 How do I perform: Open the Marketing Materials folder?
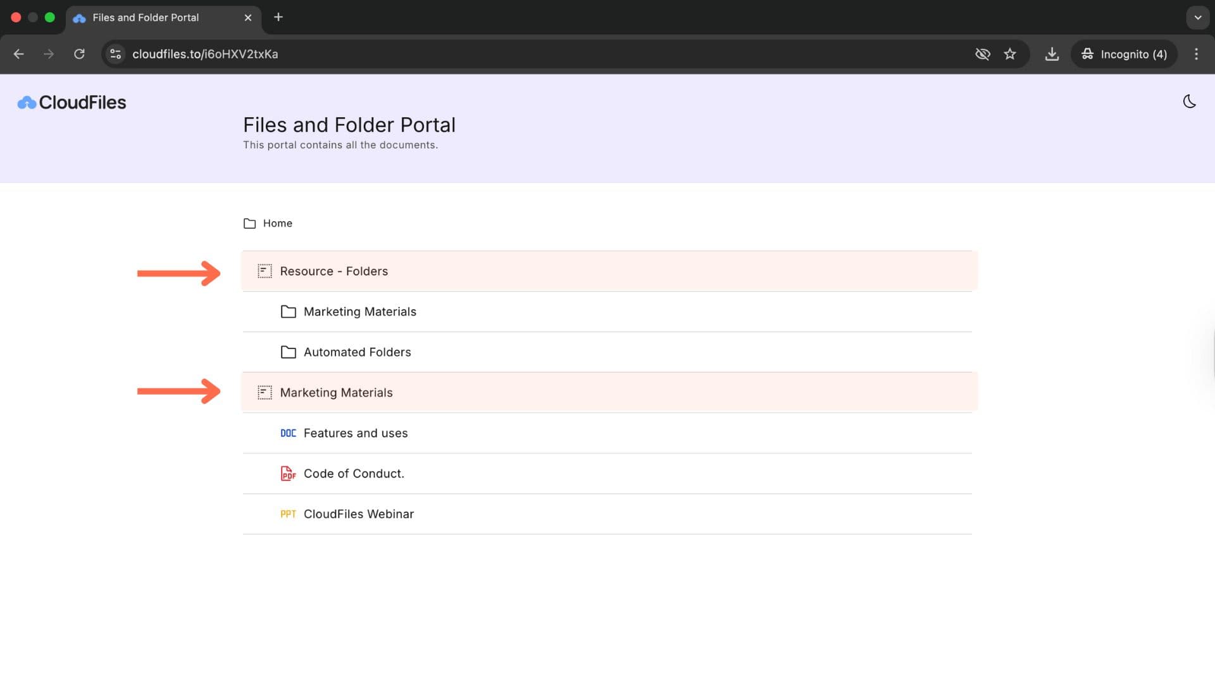(359, 312)
